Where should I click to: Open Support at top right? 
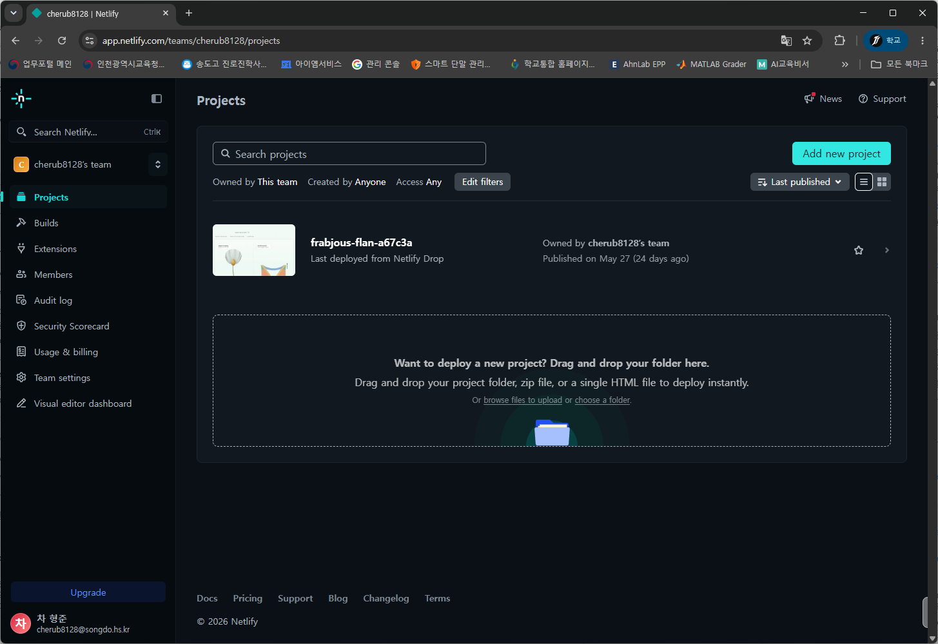(883, 99)
